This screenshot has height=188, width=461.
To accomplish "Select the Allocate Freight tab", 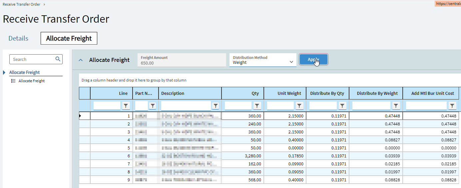I will (69, 38).
